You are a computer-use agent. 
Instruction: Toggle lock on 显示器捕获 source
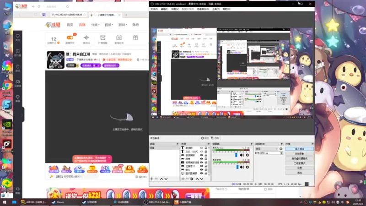click(x=205, y=173)
